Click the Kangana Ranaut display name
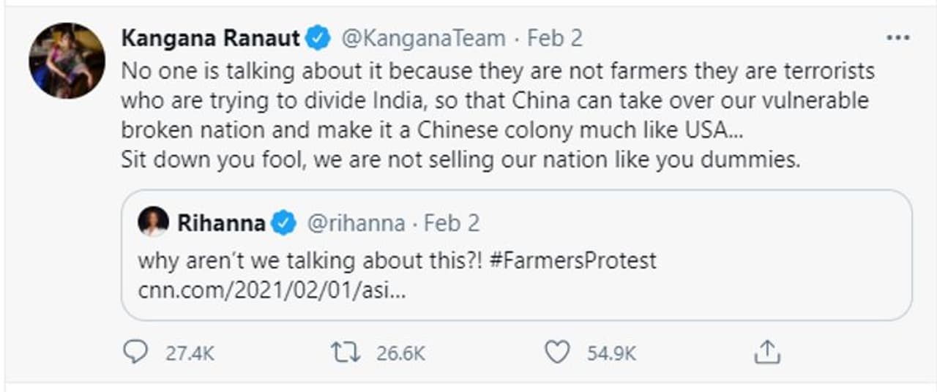937x392 pixels. [210, 38]
